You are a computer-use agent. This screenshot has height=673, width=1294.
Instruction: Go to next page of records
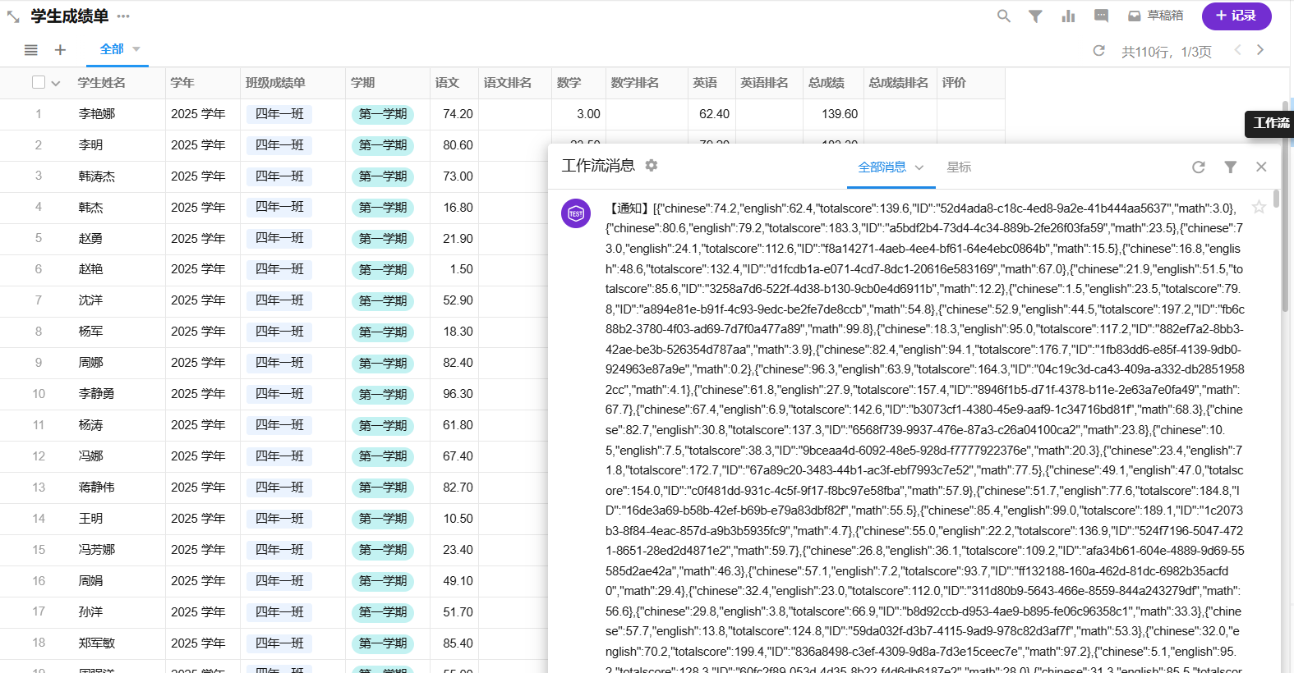[1260, 50]
